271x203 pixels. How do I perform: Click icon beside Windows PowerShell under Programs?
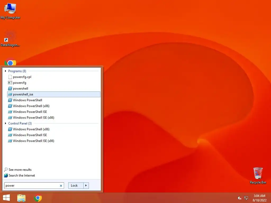click(x=10, y=100)
